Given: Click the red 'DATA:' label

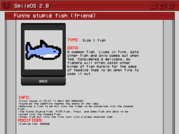Looking at the screenshot, I should [73, 48].
